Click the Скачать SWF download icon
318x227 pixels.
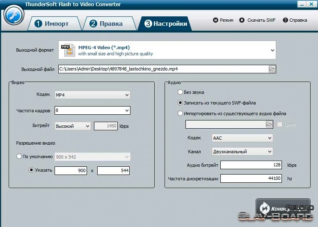242,20
